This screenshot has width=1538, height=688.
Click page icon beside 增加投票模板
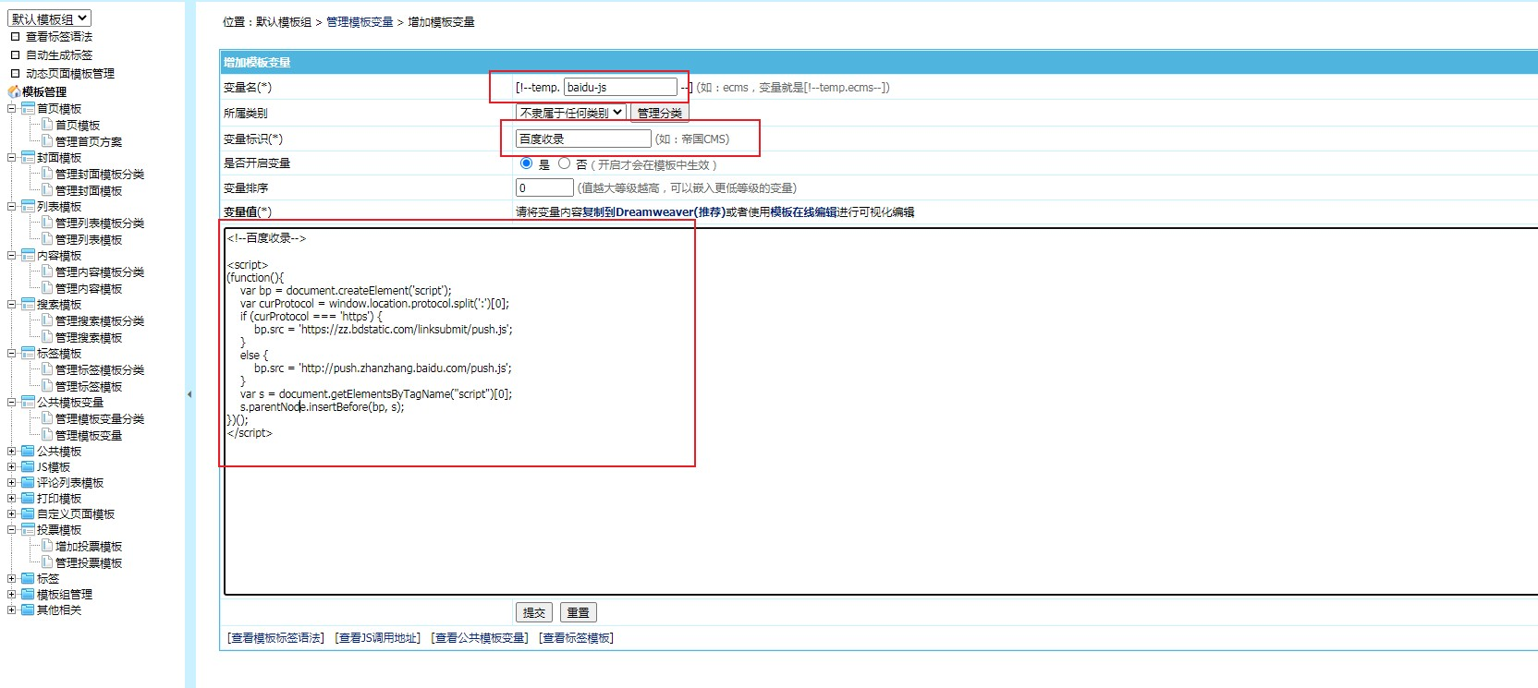pos(47,545)
